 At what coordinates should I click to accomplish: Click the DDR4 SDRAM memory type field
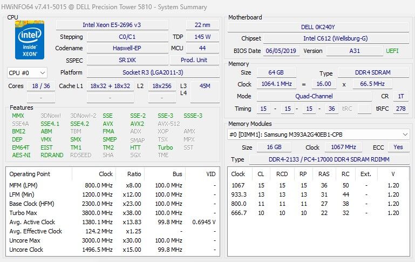(373, 72)
